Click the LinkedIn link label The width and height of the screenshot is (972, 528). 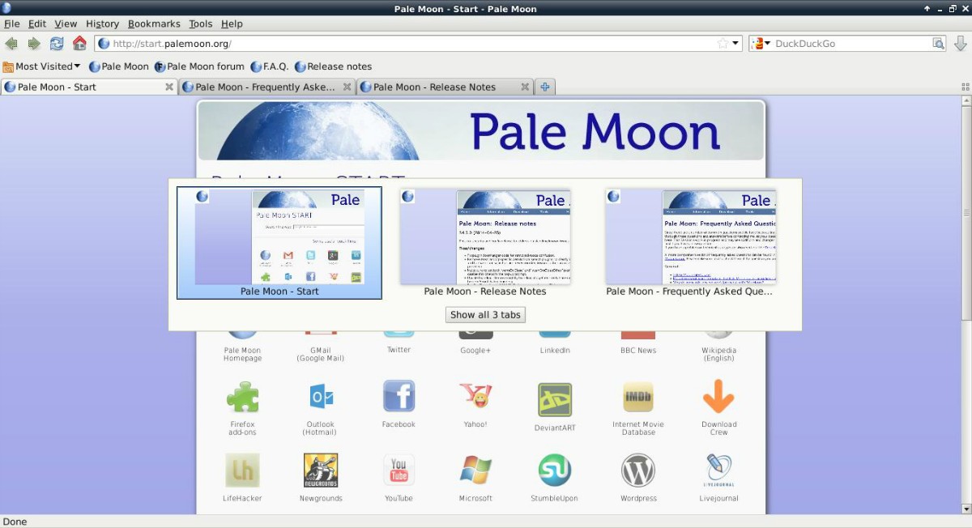pos(555,351)
